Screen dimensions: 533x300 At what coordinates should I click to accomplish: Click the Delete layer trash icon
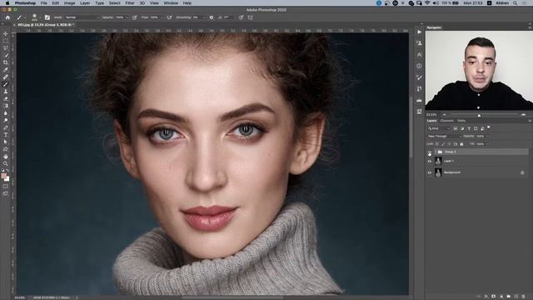pyautogui.click(x=524, y=297)
